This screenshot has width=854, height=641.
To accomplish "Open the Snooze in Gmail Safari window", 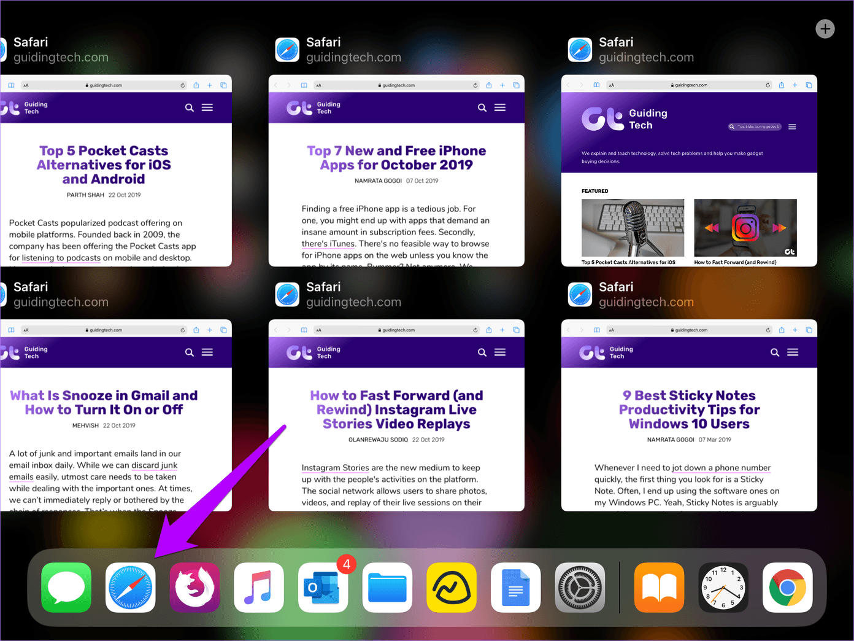I will point(116,415).
